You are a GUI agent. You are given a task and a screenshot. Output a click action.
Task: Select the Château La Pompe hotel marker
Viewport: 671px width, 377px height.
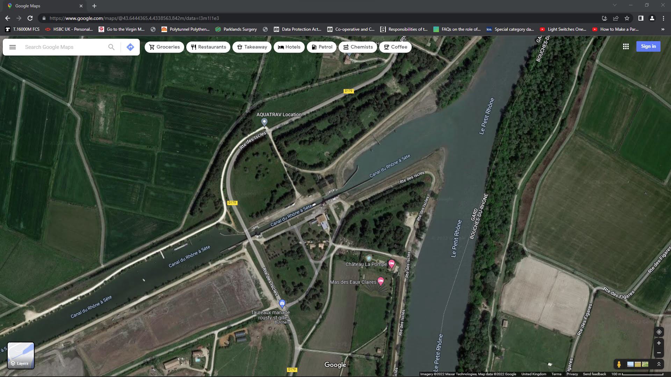point(391,264)
